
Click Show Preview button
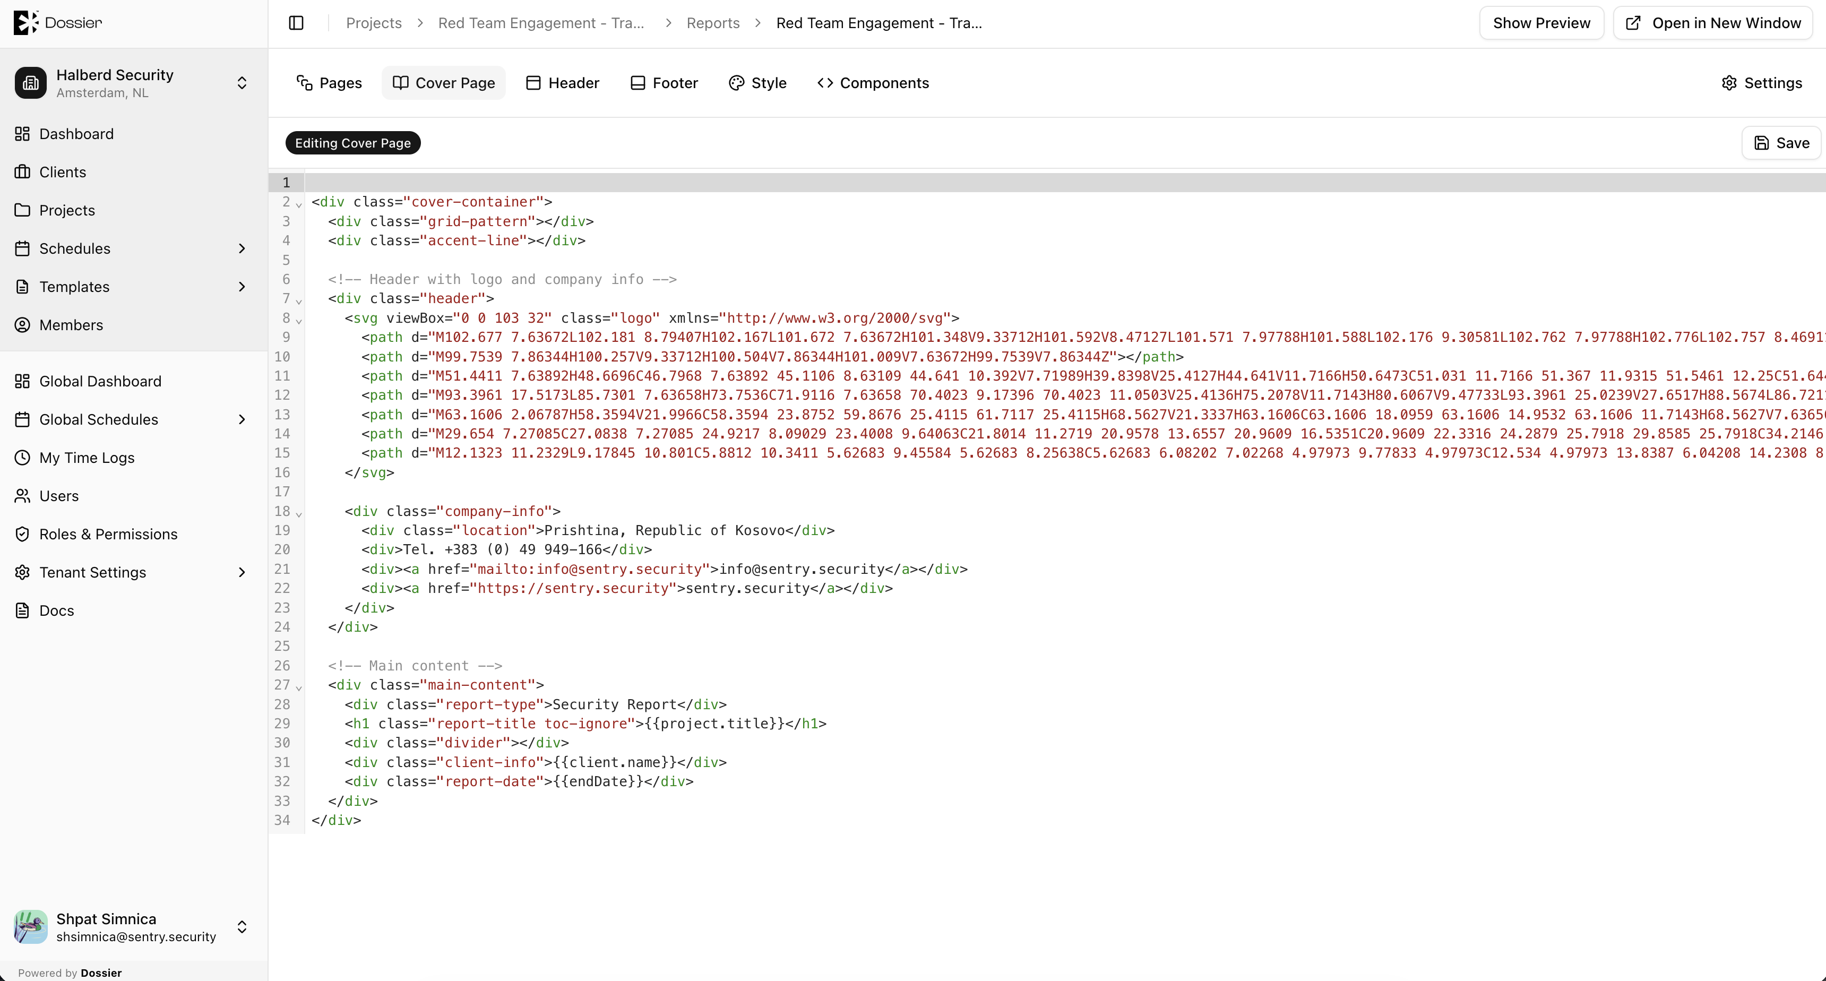tap(1542, 23)
